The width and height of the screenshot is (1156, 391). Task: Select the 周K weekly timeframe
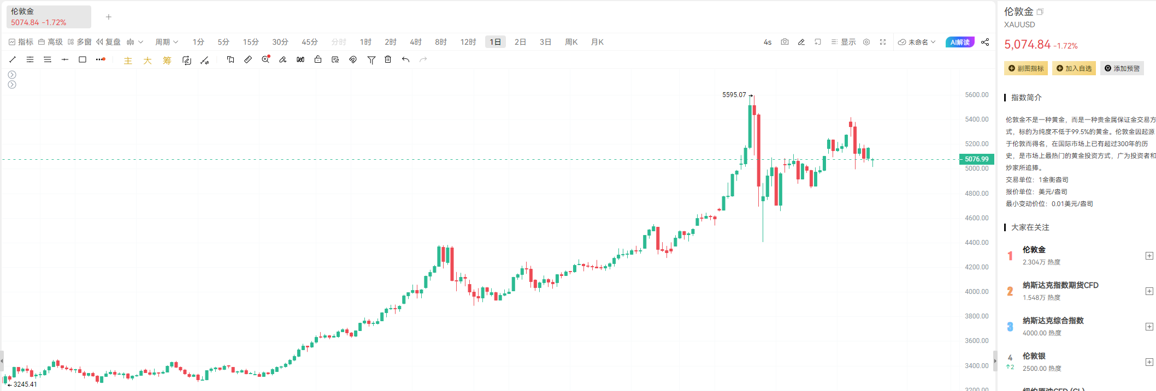tap(571, 42)
